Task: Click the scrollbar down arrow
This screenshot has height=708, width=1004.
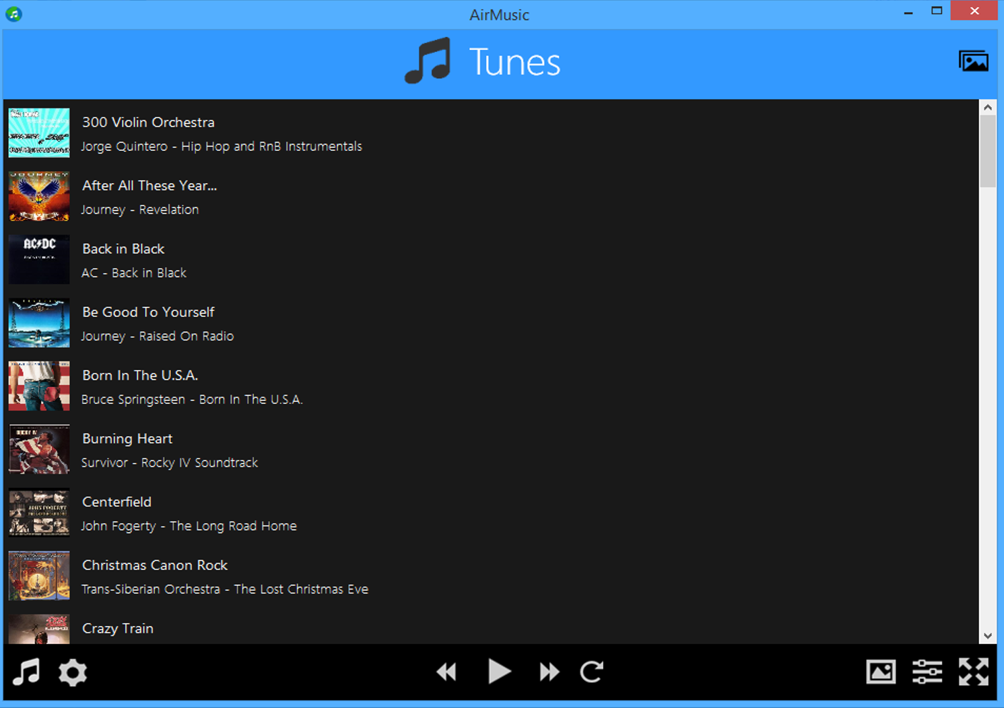Action: point(987,636)
